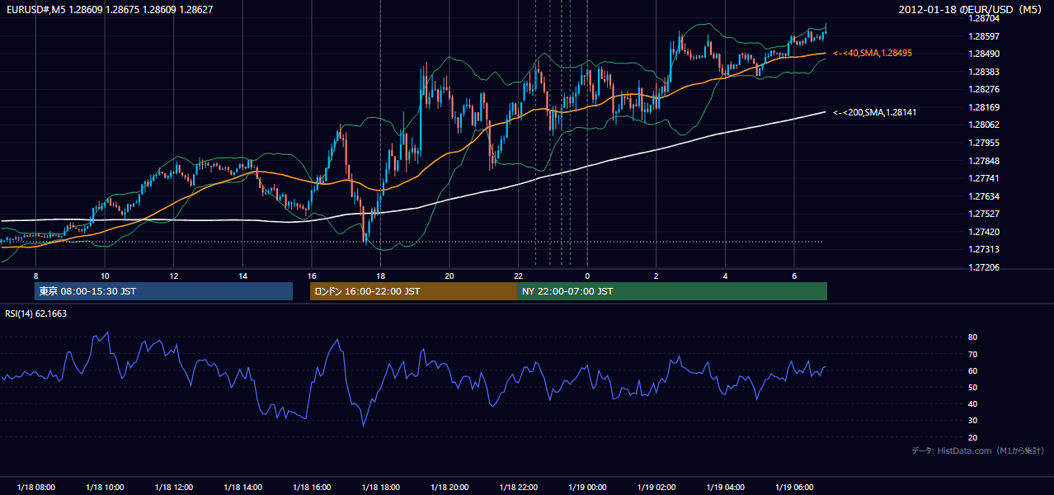The image size is (1054, 495).
Task: Click the 1.28276 price axis label
Action: point(984,89)
